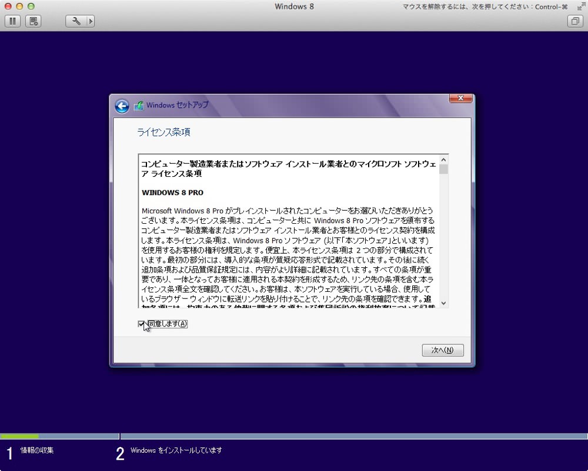Click the WINDOWS 8 PRO heading text
Image resolution: width=588 pixels, height=471 pixels.
(x=172, y=193)
